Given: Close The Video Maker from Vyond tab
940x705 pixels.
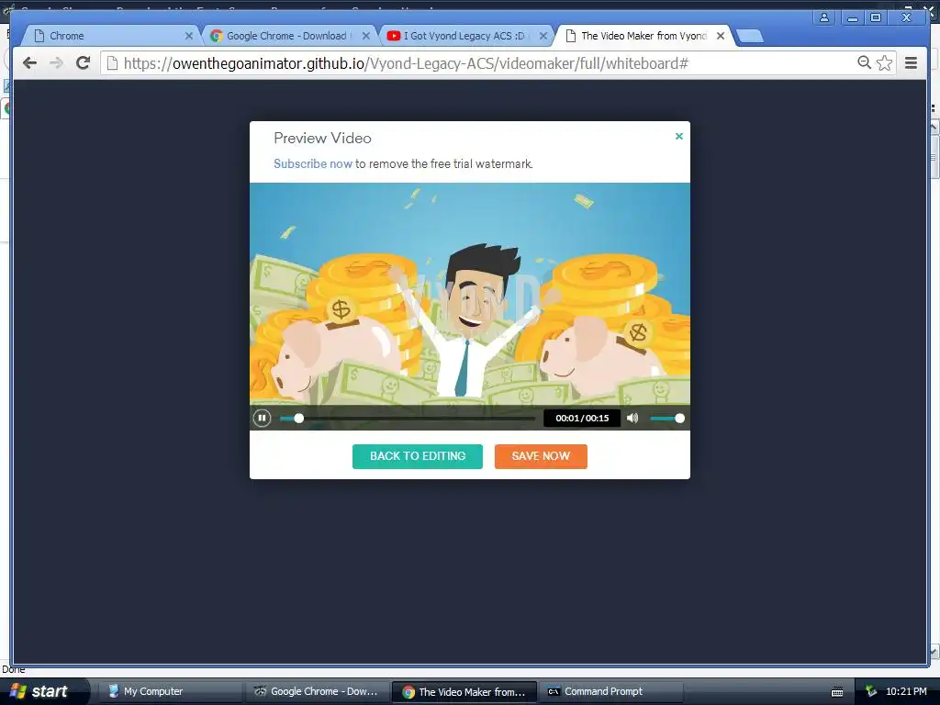Looking at the screenshot, I should click(721, 36).
